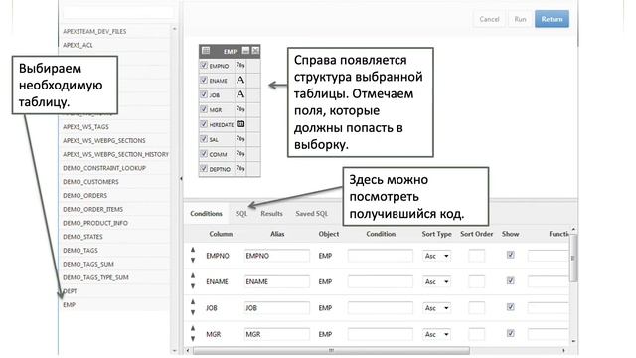Click the number type icon next to COMM
Screen dimensions: 636x358
click(240, 154)
